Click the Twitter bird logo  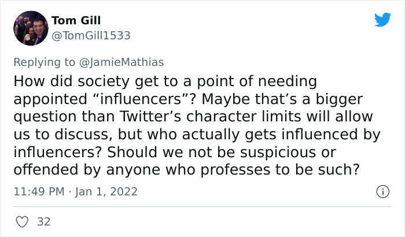(382, 20)
